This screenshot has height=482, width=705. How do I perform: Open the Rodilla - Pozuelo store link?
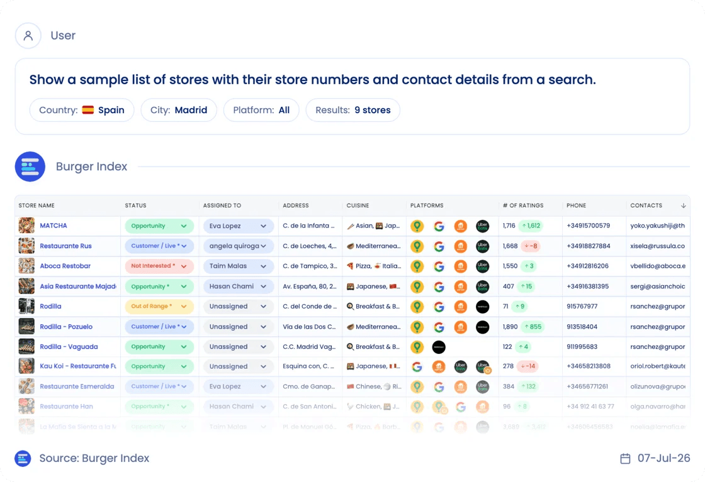(x=66, y=327)
